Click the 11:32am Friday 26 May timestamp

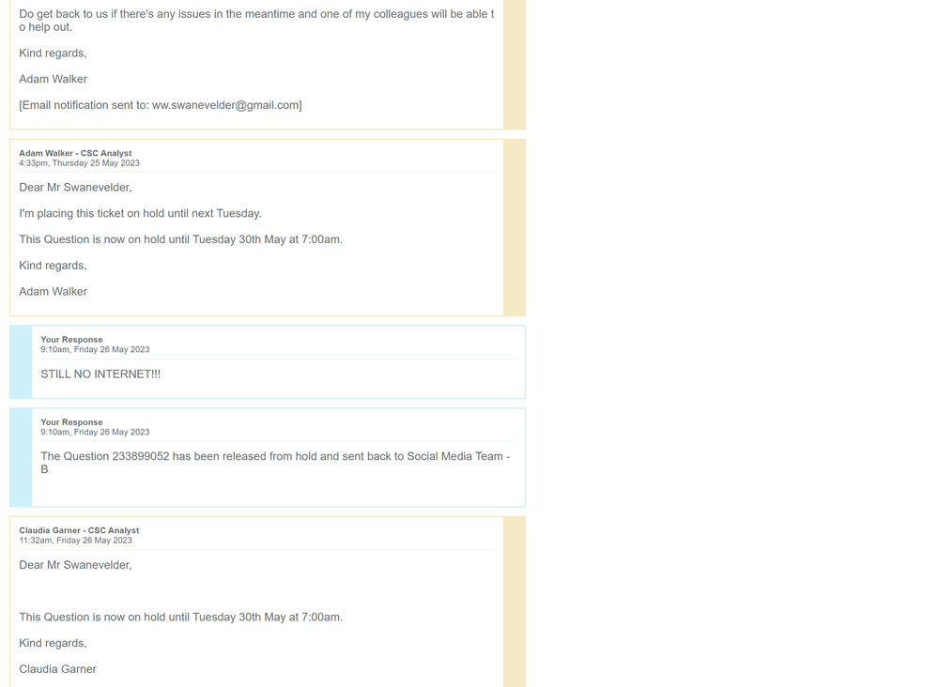pyautogui.click(x=75, y=541)
